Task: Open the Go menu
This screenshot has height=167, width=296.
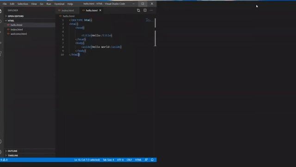Action: pyautogui.click(x=42, y=4)
